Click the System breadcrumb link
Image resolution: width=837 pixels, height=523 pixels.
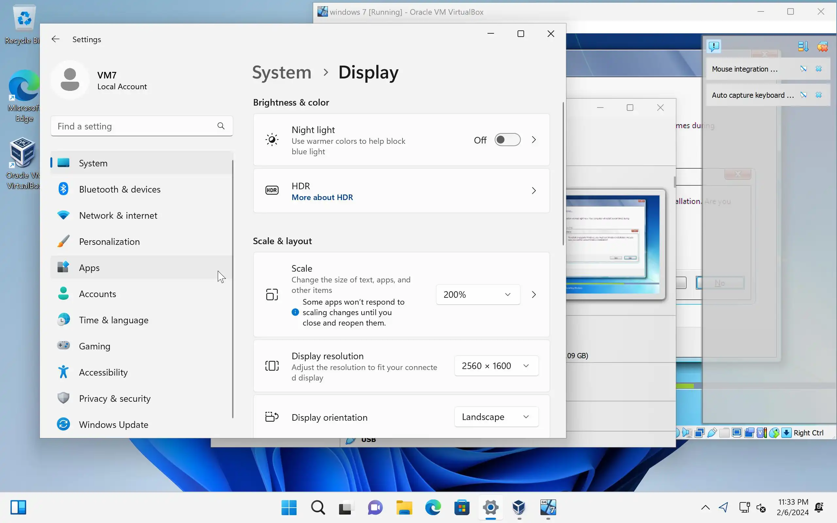282,72
